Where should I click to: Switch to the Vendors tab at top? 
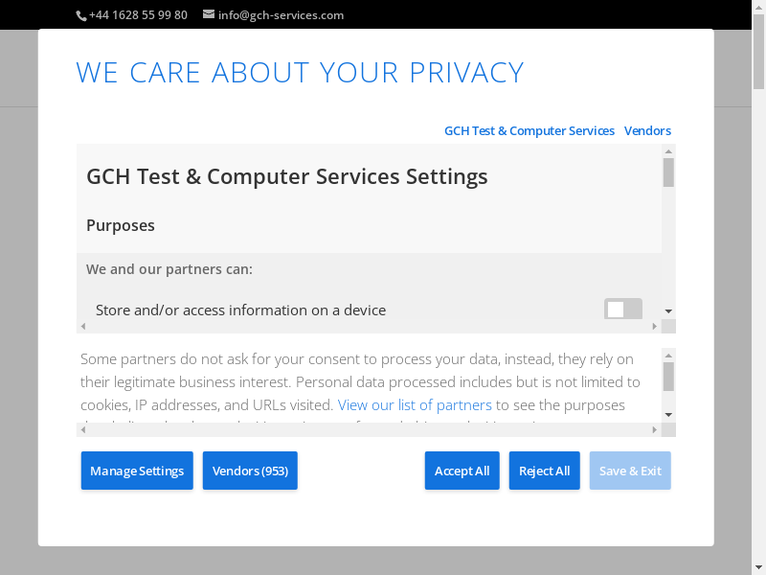[647, 130]
